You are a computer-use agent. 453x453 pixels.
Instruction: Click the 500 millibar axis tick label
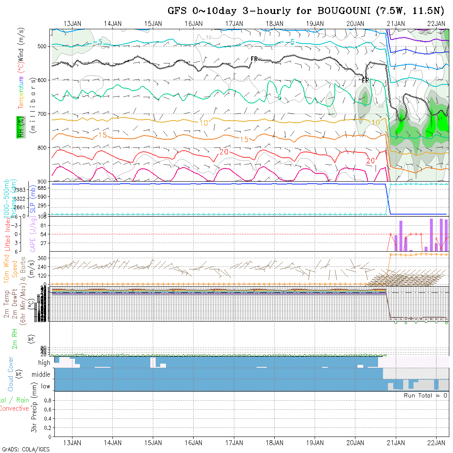[x=43, y=46]
